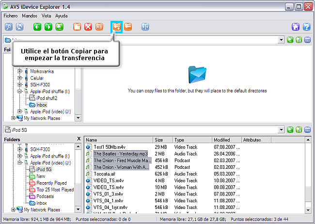Select Inbox in bottom tree
315x224 pixels.
[42, 203]
